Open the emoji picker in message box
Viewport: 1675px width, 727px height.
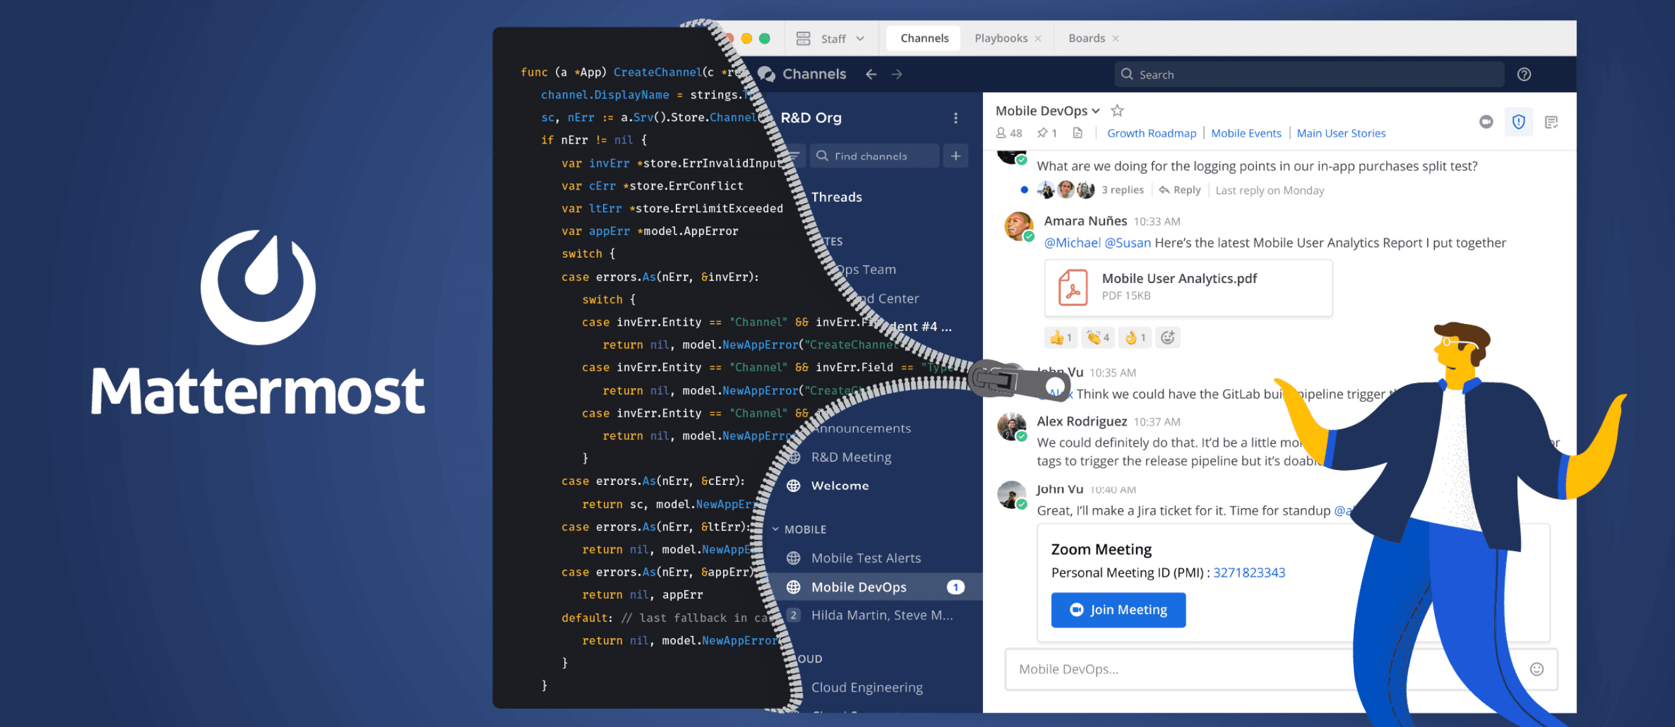point(1536,669)
